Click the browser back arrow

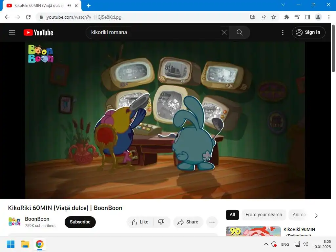point(7,17)
